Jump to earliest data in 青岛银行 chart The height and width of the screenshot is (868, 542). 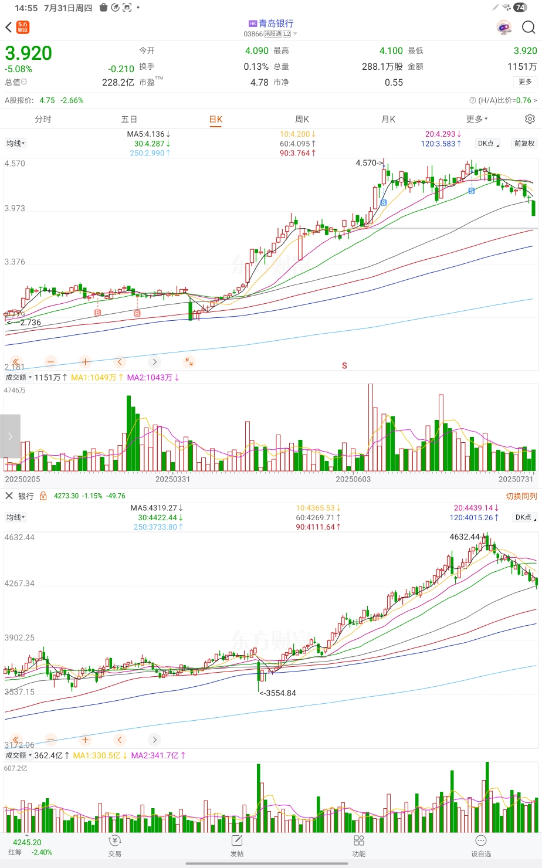click(x=16, y=362)
